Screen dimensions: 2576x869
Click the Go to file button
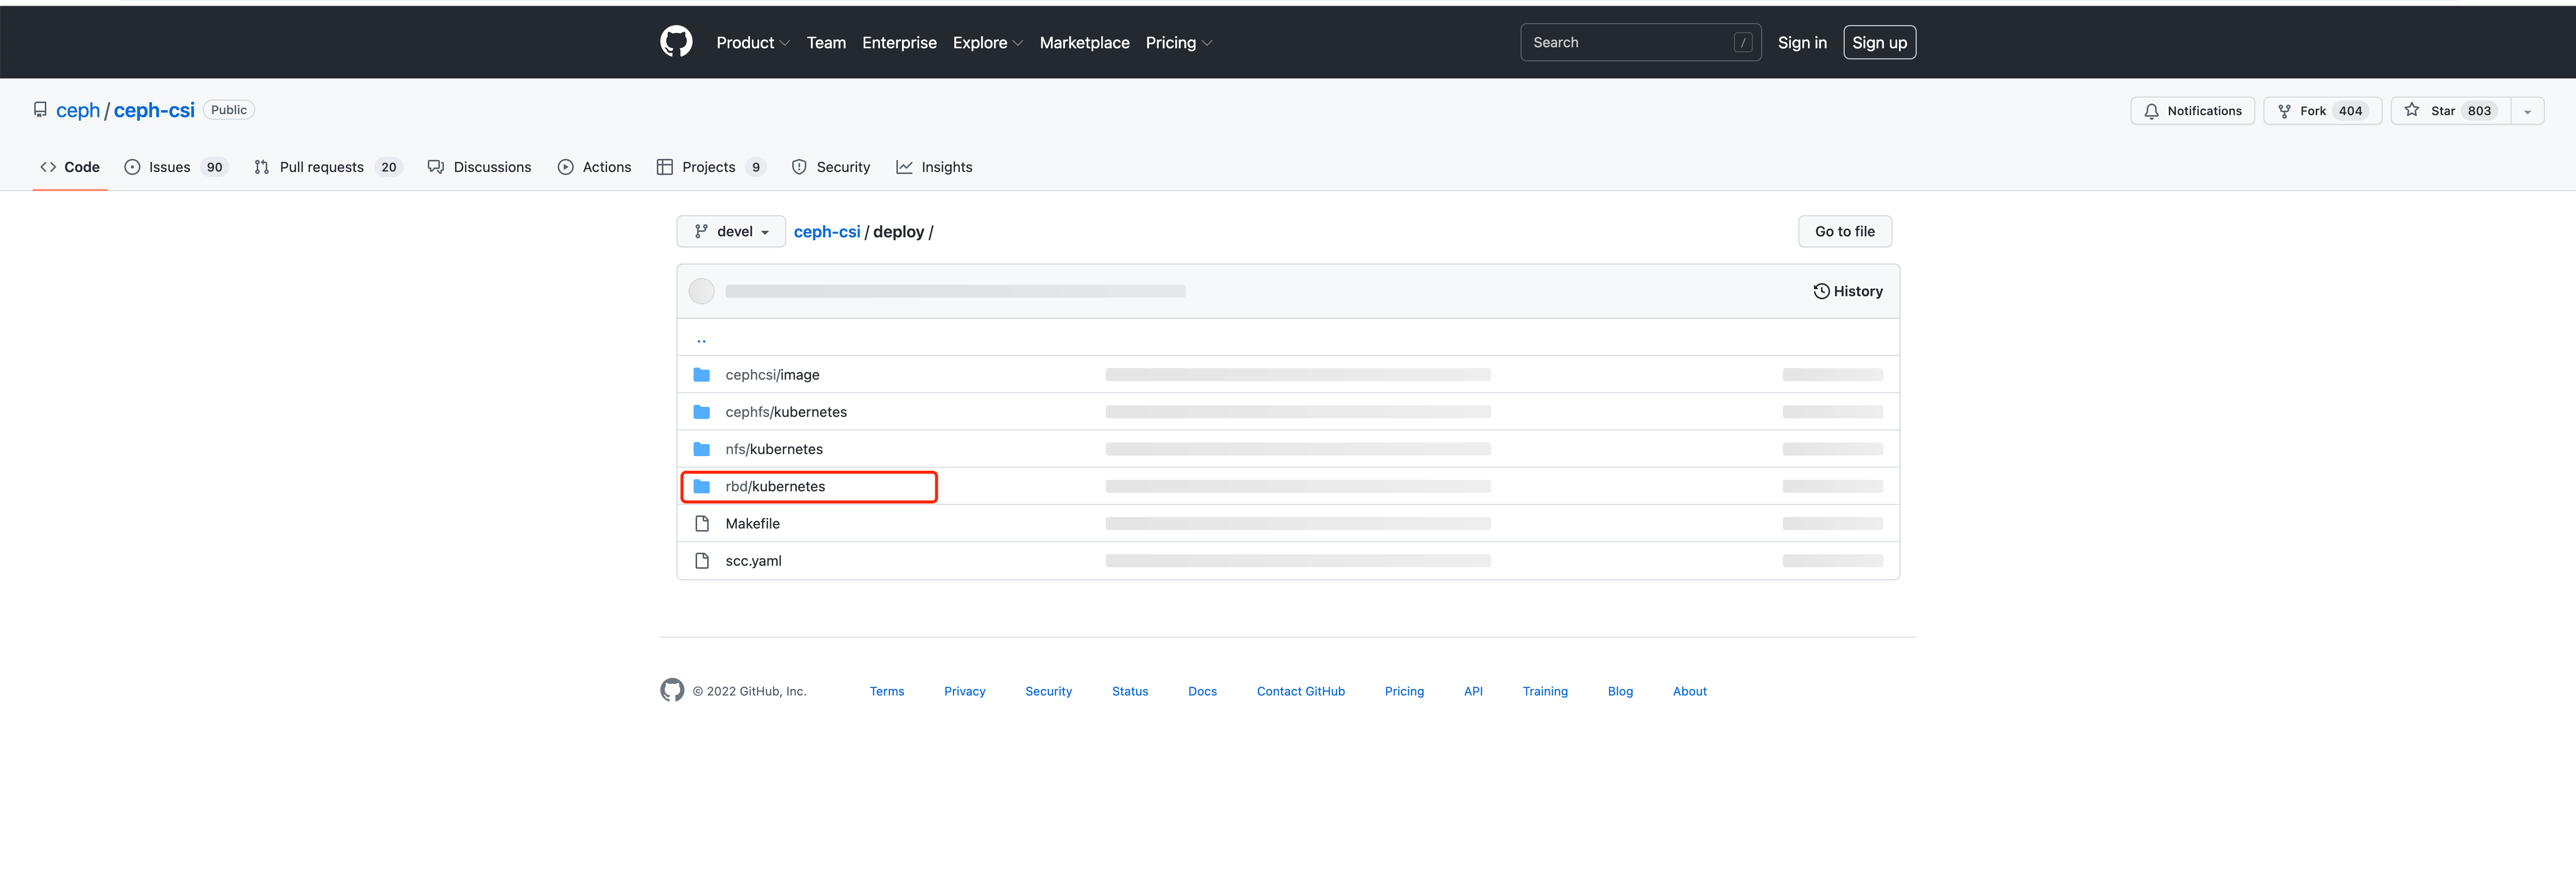tap(1845, 232)
